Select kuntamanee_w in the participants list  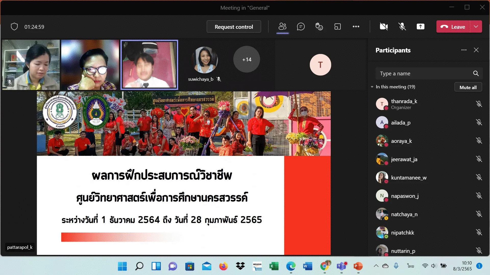pos(409,177)
